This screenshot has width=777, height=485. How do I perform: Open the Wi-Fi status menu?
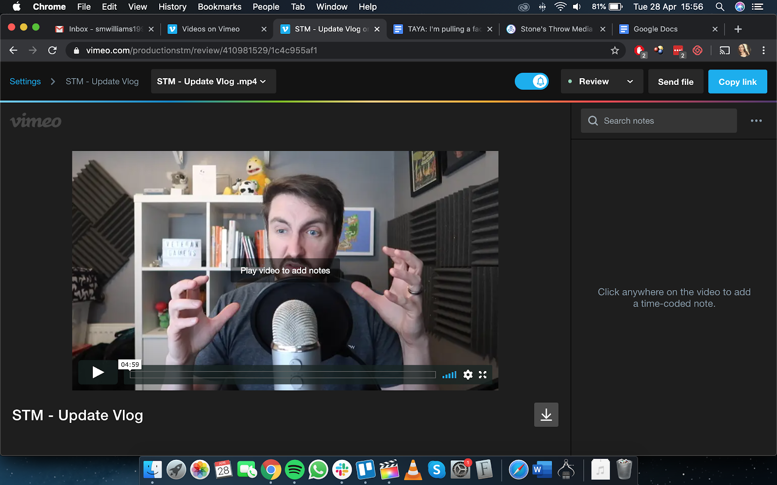(x=560, y=7)
